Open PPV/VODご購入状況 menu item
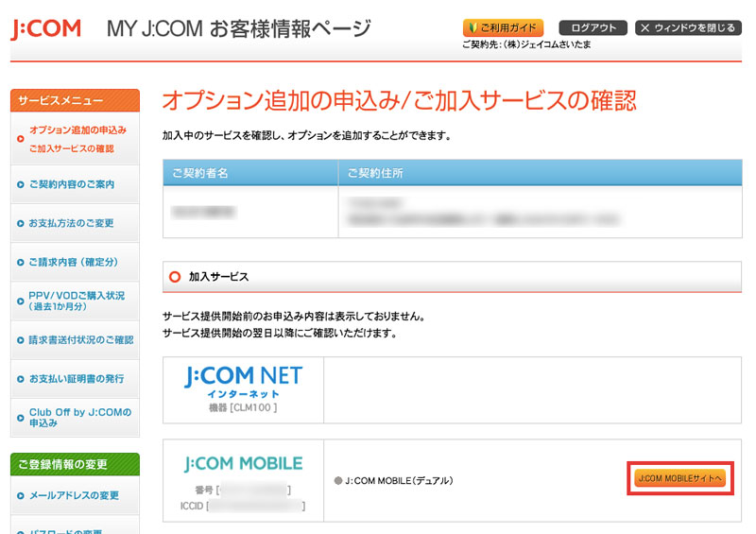The height and width of the screenshot is (534, 756). 76,301
